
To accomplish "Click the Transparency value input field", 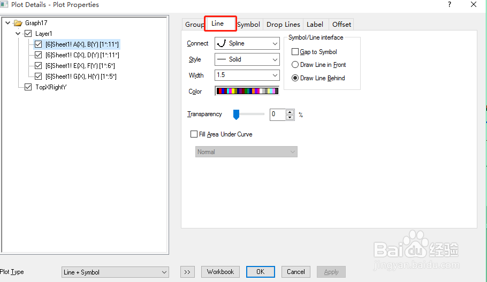I will tap(277, 115).
